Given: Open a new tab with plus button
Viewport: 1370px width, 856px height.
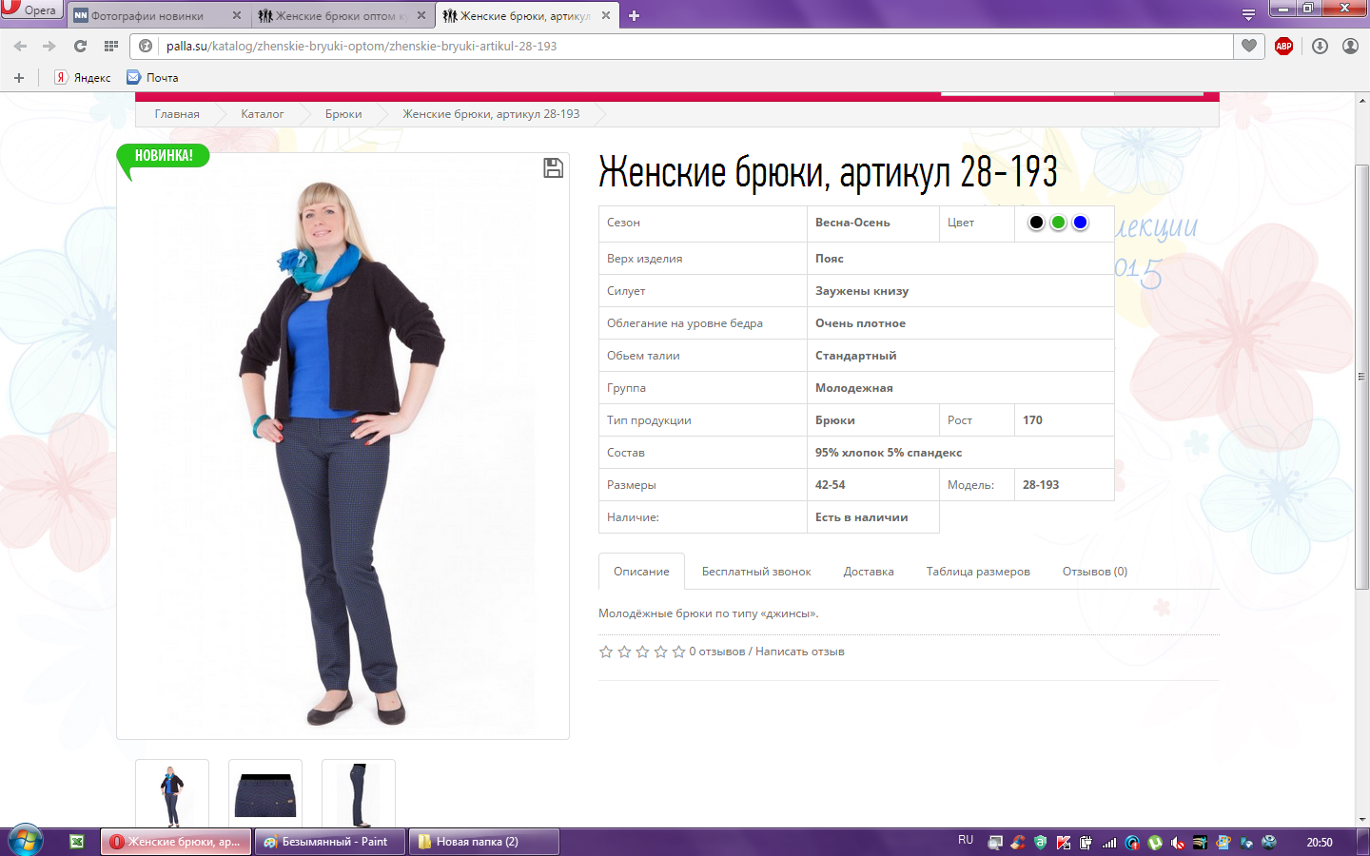Looking at the screenshot, I should [634, 15].
